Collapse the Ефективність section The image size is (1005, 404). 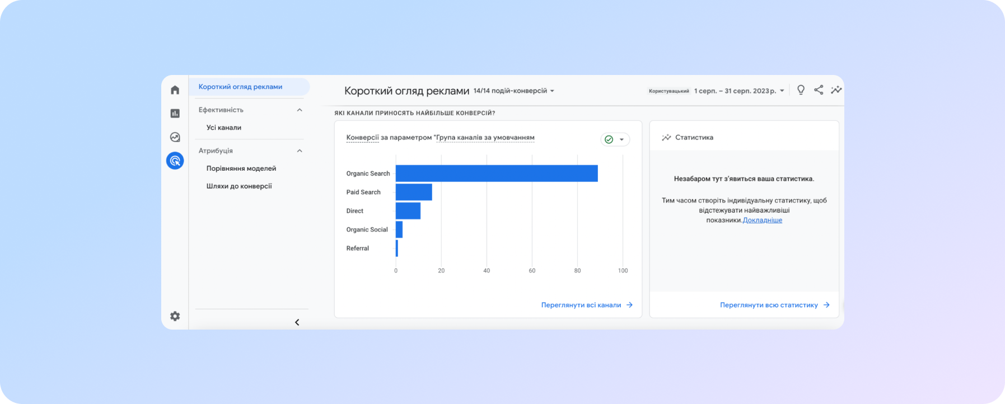(x=300, y=110)
